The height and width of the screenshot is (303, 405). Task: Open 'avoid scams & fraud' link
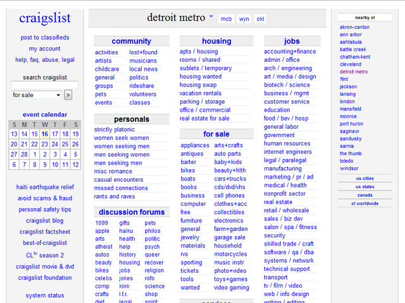[45, 198]
